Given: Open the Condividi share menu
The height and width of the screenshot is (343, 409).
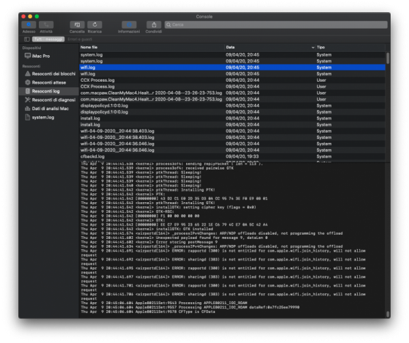Looking at the screenshot, I should tap(153, 24).
